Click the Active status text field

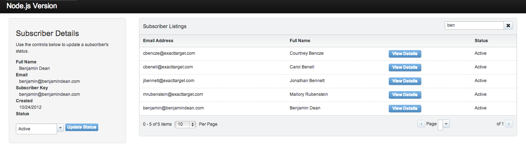coord(36,129)
